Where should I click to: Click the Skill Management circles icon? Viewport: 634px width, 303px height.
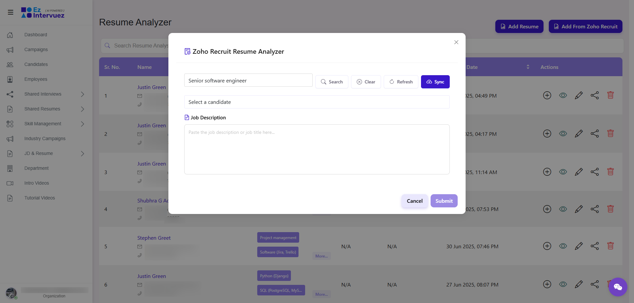tap(10, 124)
